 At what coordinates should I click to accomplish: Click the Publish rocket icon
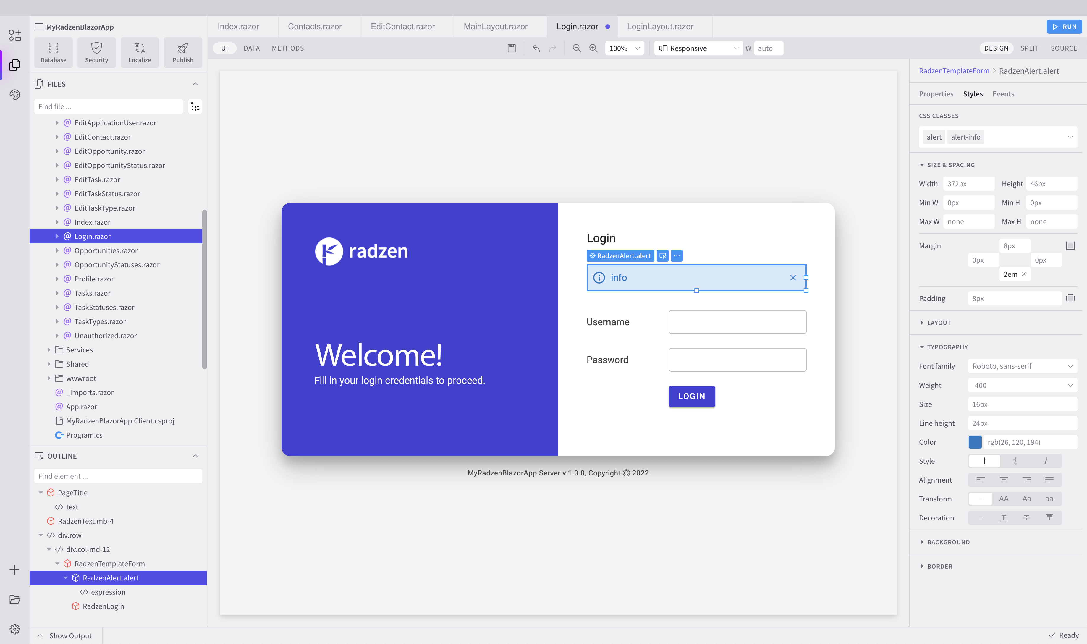coord(183,53)
